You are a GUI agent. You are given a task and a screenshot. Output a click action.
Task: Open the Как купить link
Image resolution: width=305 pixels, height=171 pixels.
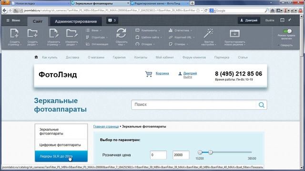(x=50, y=57)
